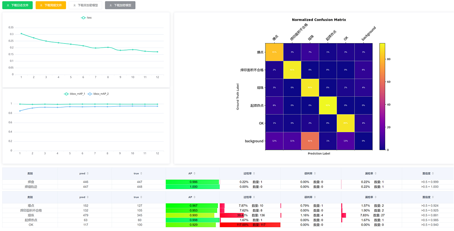Click the orange 下载简报文件 button
This screenshot has width=454, height=231.
pyautogui.click(x=51, y=5)
